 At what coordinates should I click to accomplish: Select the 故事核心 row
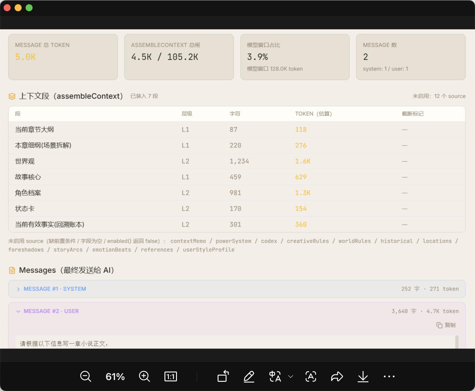point(237,177)
